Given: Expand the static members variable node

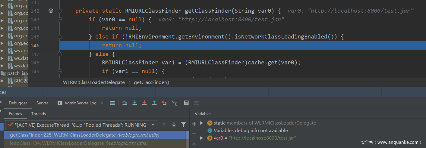Looking at the screenshot, I should [x=202, y=123].
